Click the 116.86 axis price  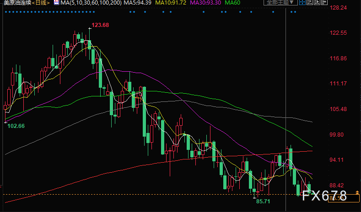click(x=338, y=58)
